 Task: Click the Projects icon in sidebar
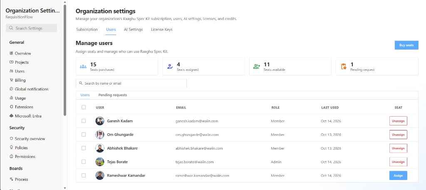pyautogui.click(x=11, y=62)
